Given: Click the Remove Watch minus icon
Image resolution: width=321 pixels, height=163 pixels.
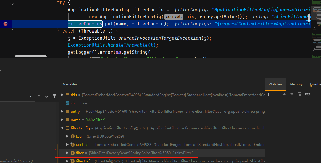Looking at the screenshot, I should coord(276,94).
